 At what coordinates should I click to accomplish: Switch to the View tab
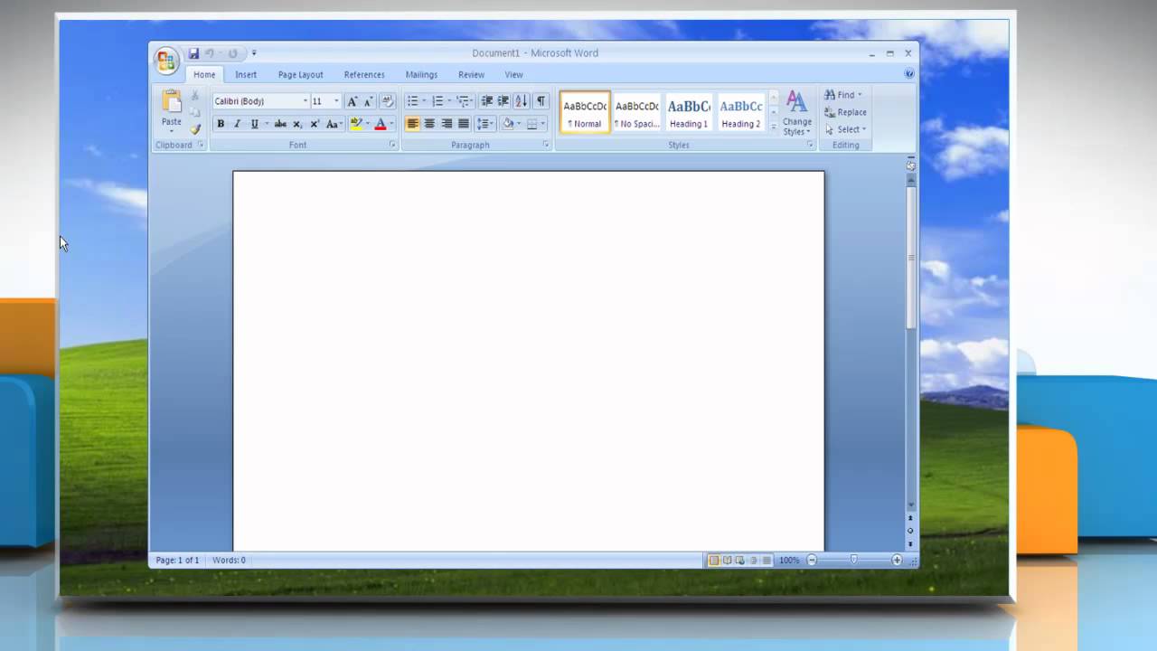(513, 75)
